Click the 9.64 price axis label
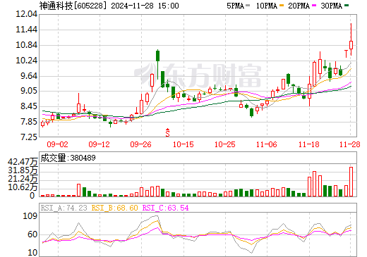The image size is (367, 257). click(x=29, y=76)
